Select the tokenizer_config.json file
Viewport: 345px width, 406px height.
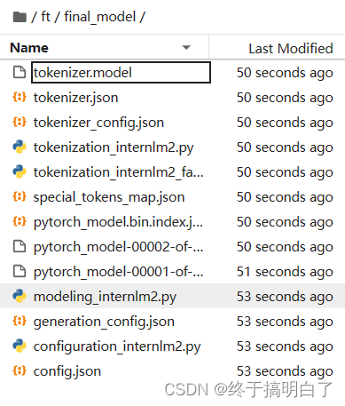coord(172,123)
